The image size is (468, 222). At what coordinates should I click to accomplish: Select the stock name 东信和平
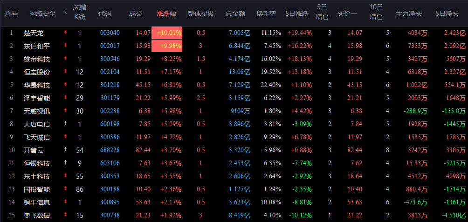37,46
